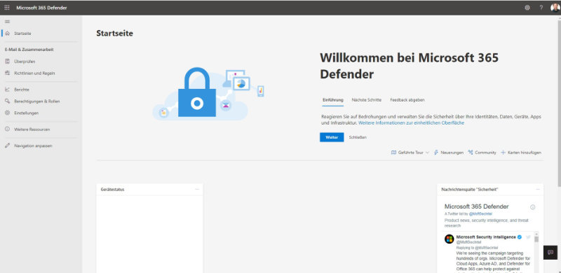The width and height of the screenshot is (561, 273).
Task: Switch to the Nächste Schritte tab
Action: click(x=366, y=100)
